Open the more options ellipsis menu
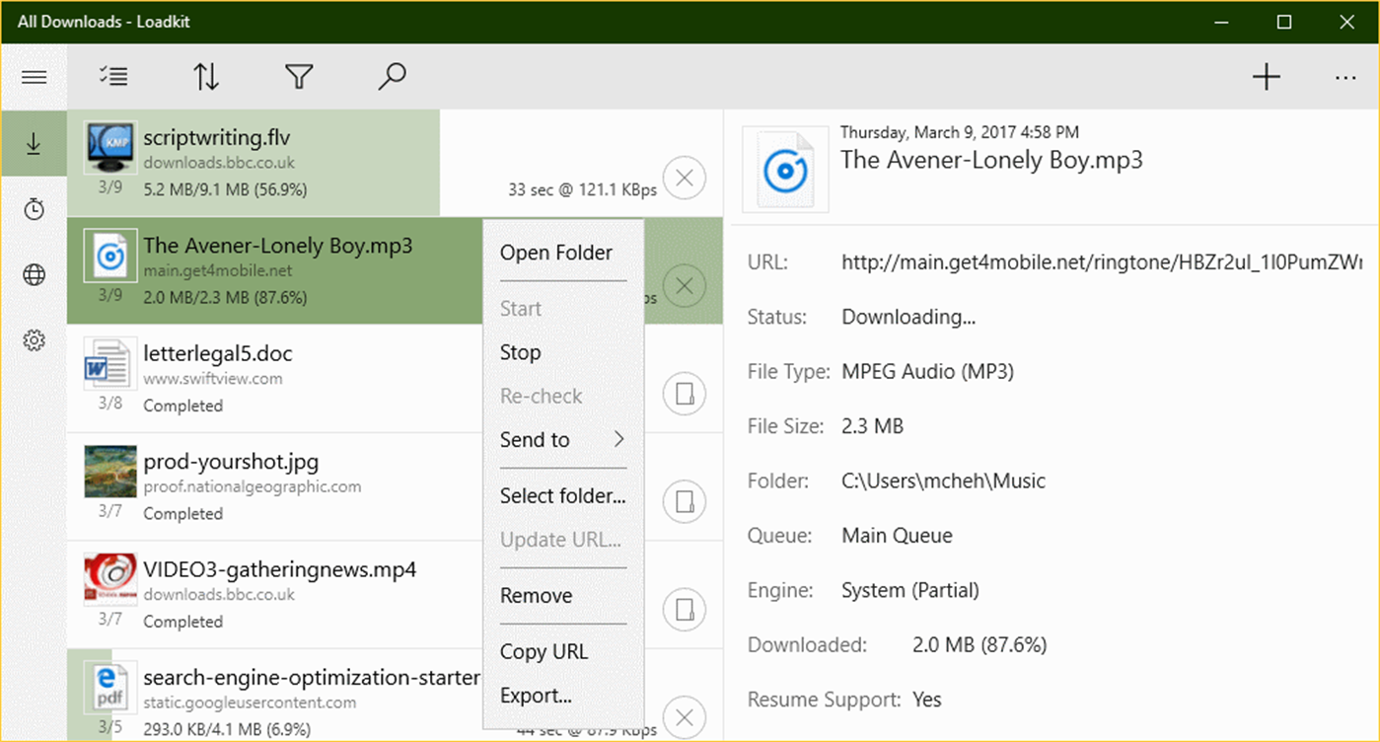Image resolution: width=1380 pixels, height=742 pixels. 1345,76
